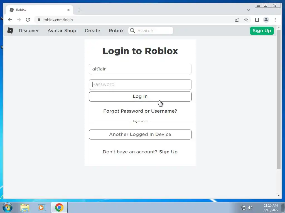
Task: Open tab search chevron dropdown
Action: point(249,10)
